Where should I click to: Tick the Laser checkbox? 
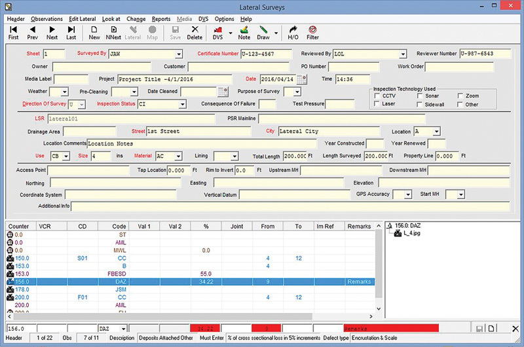376,104
